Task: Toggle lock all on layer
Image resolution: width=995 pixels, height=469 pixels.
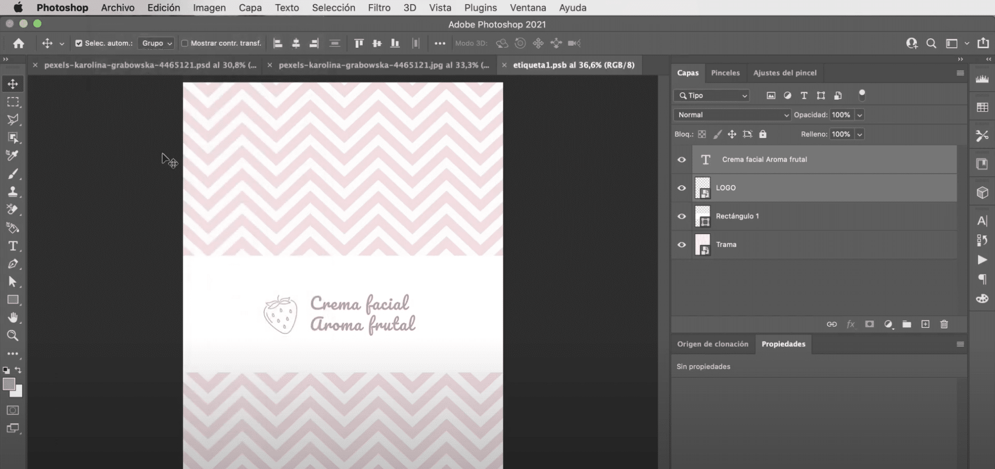Action: [763, 134]
